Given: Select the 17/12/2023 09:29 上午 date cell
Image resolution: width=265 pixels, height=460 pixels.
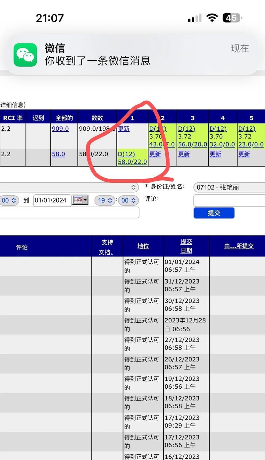Looking at the screenshot, I should (x=186, y=422).
